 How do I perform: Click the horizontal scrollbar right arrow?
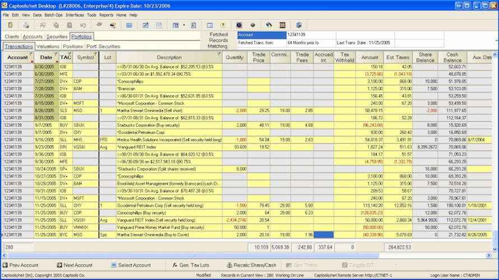tap(488, 255)
